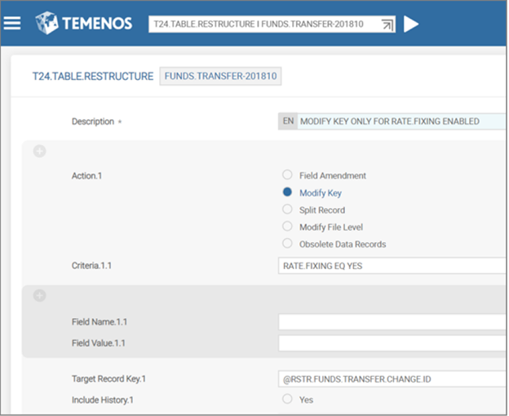
Task: Edit the Criteria.1.1 field
Action: point(392,266)
